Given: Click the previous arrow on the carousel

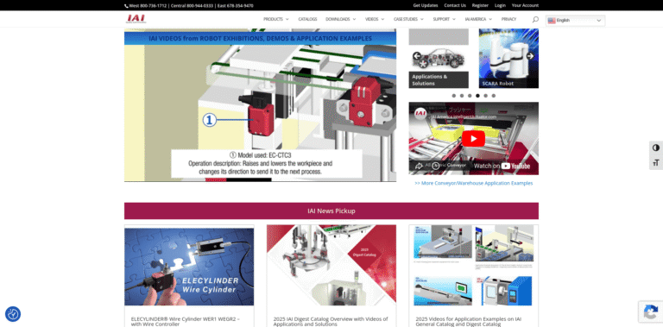Looking at the screenshot, I should pos(417,56).
